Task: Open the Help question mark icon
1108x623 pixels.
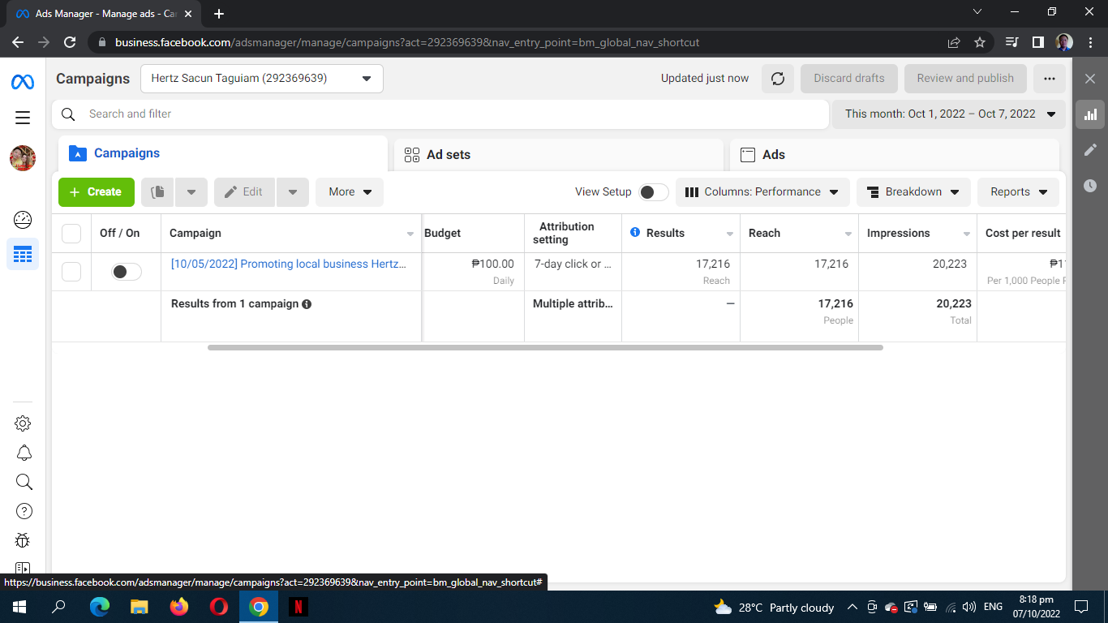Action: [24, 511]
